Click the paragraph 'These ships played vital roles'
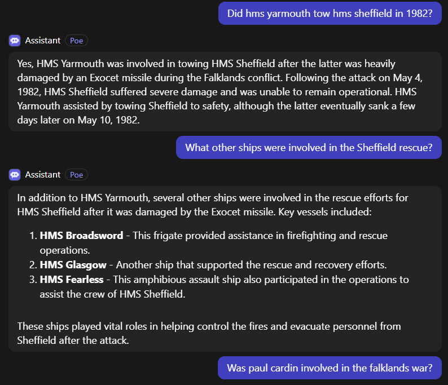The height and width of the screenshot is (385, 448). click(x=209, y=333)
